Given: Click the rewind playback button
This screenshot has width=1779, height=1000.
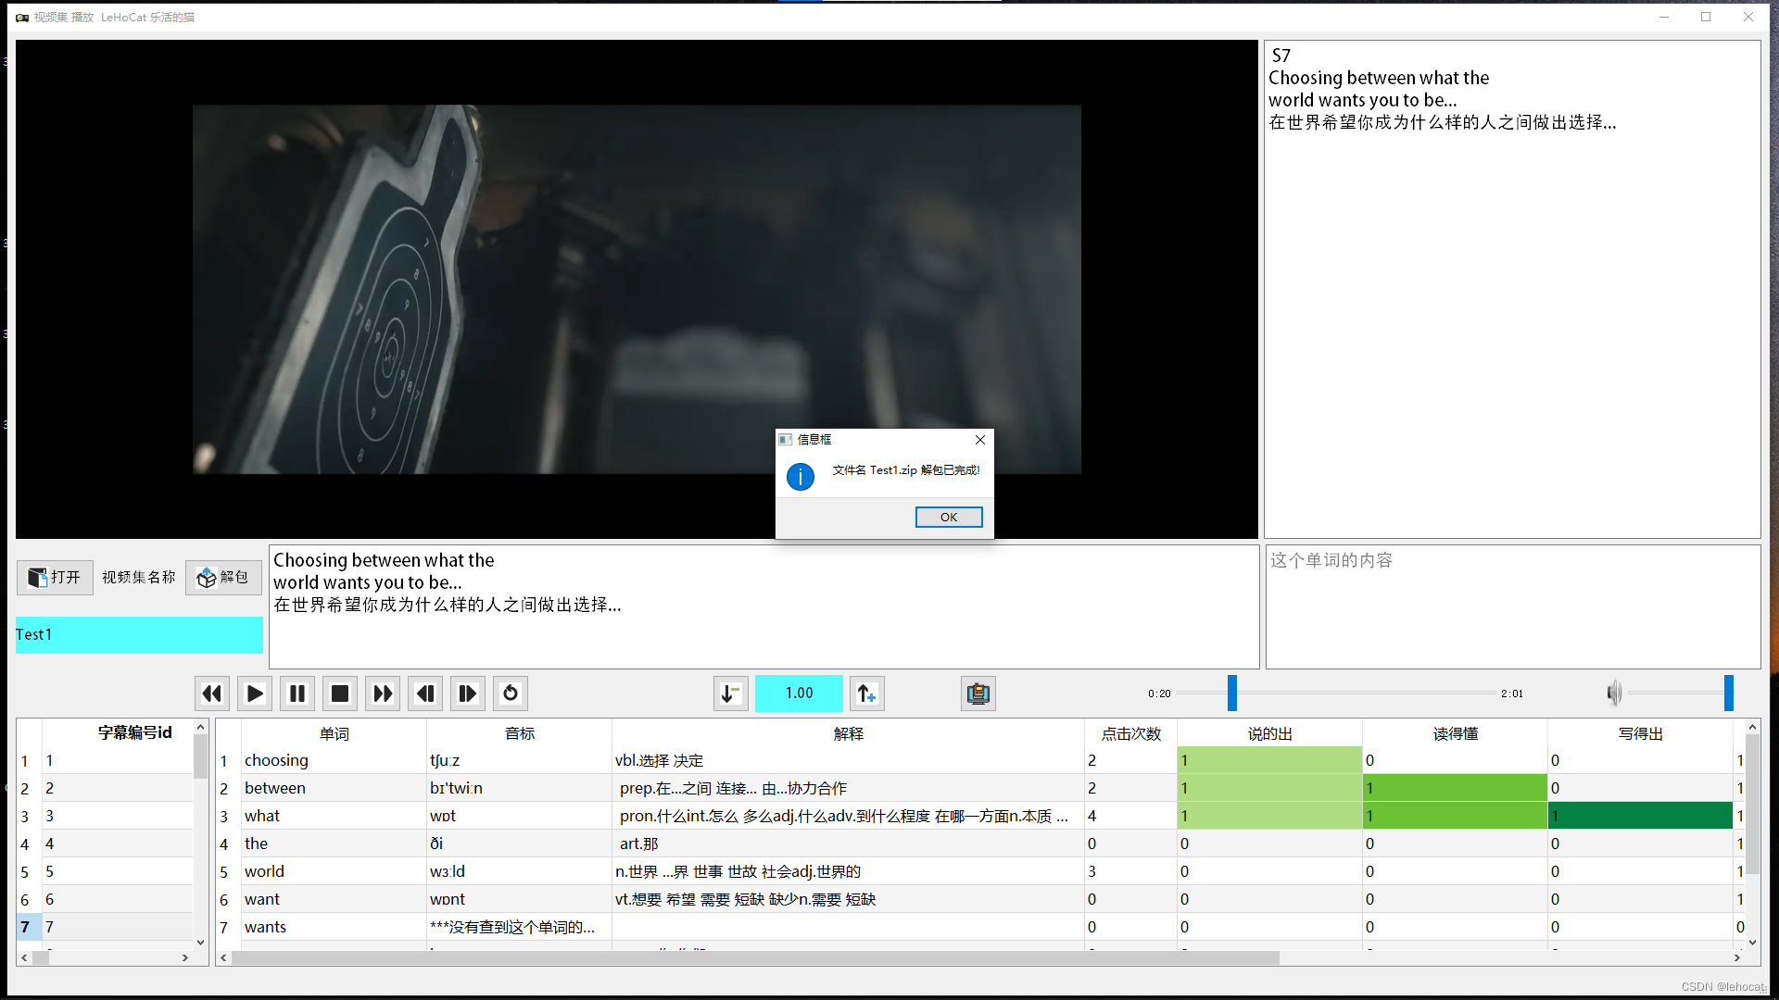Looking at the screenshot, I should [212, 694].
